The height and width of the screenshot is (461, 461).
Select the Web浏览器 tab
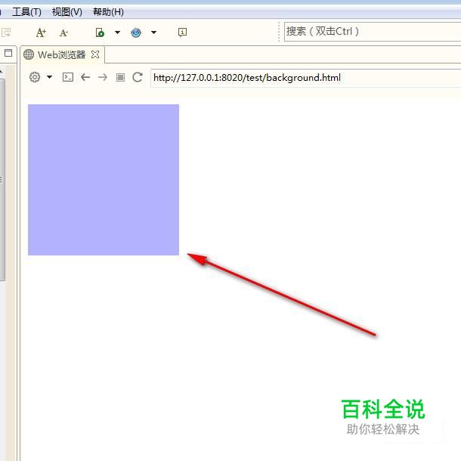(x=61, y=54)
